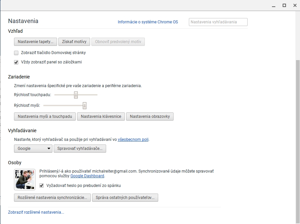Maximize the settings window
This screenshot has width=300, height=224.
click(284, 5)
